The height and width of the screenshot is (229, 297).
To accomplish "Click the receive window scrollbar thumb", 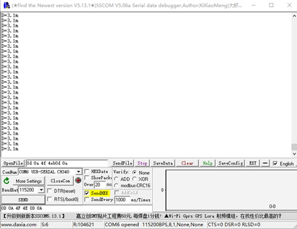I will click(294, 147).
